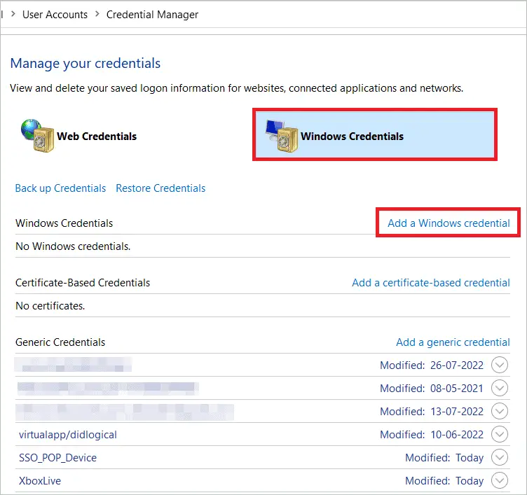Select the Web Credentials label

tap(97, 137)
